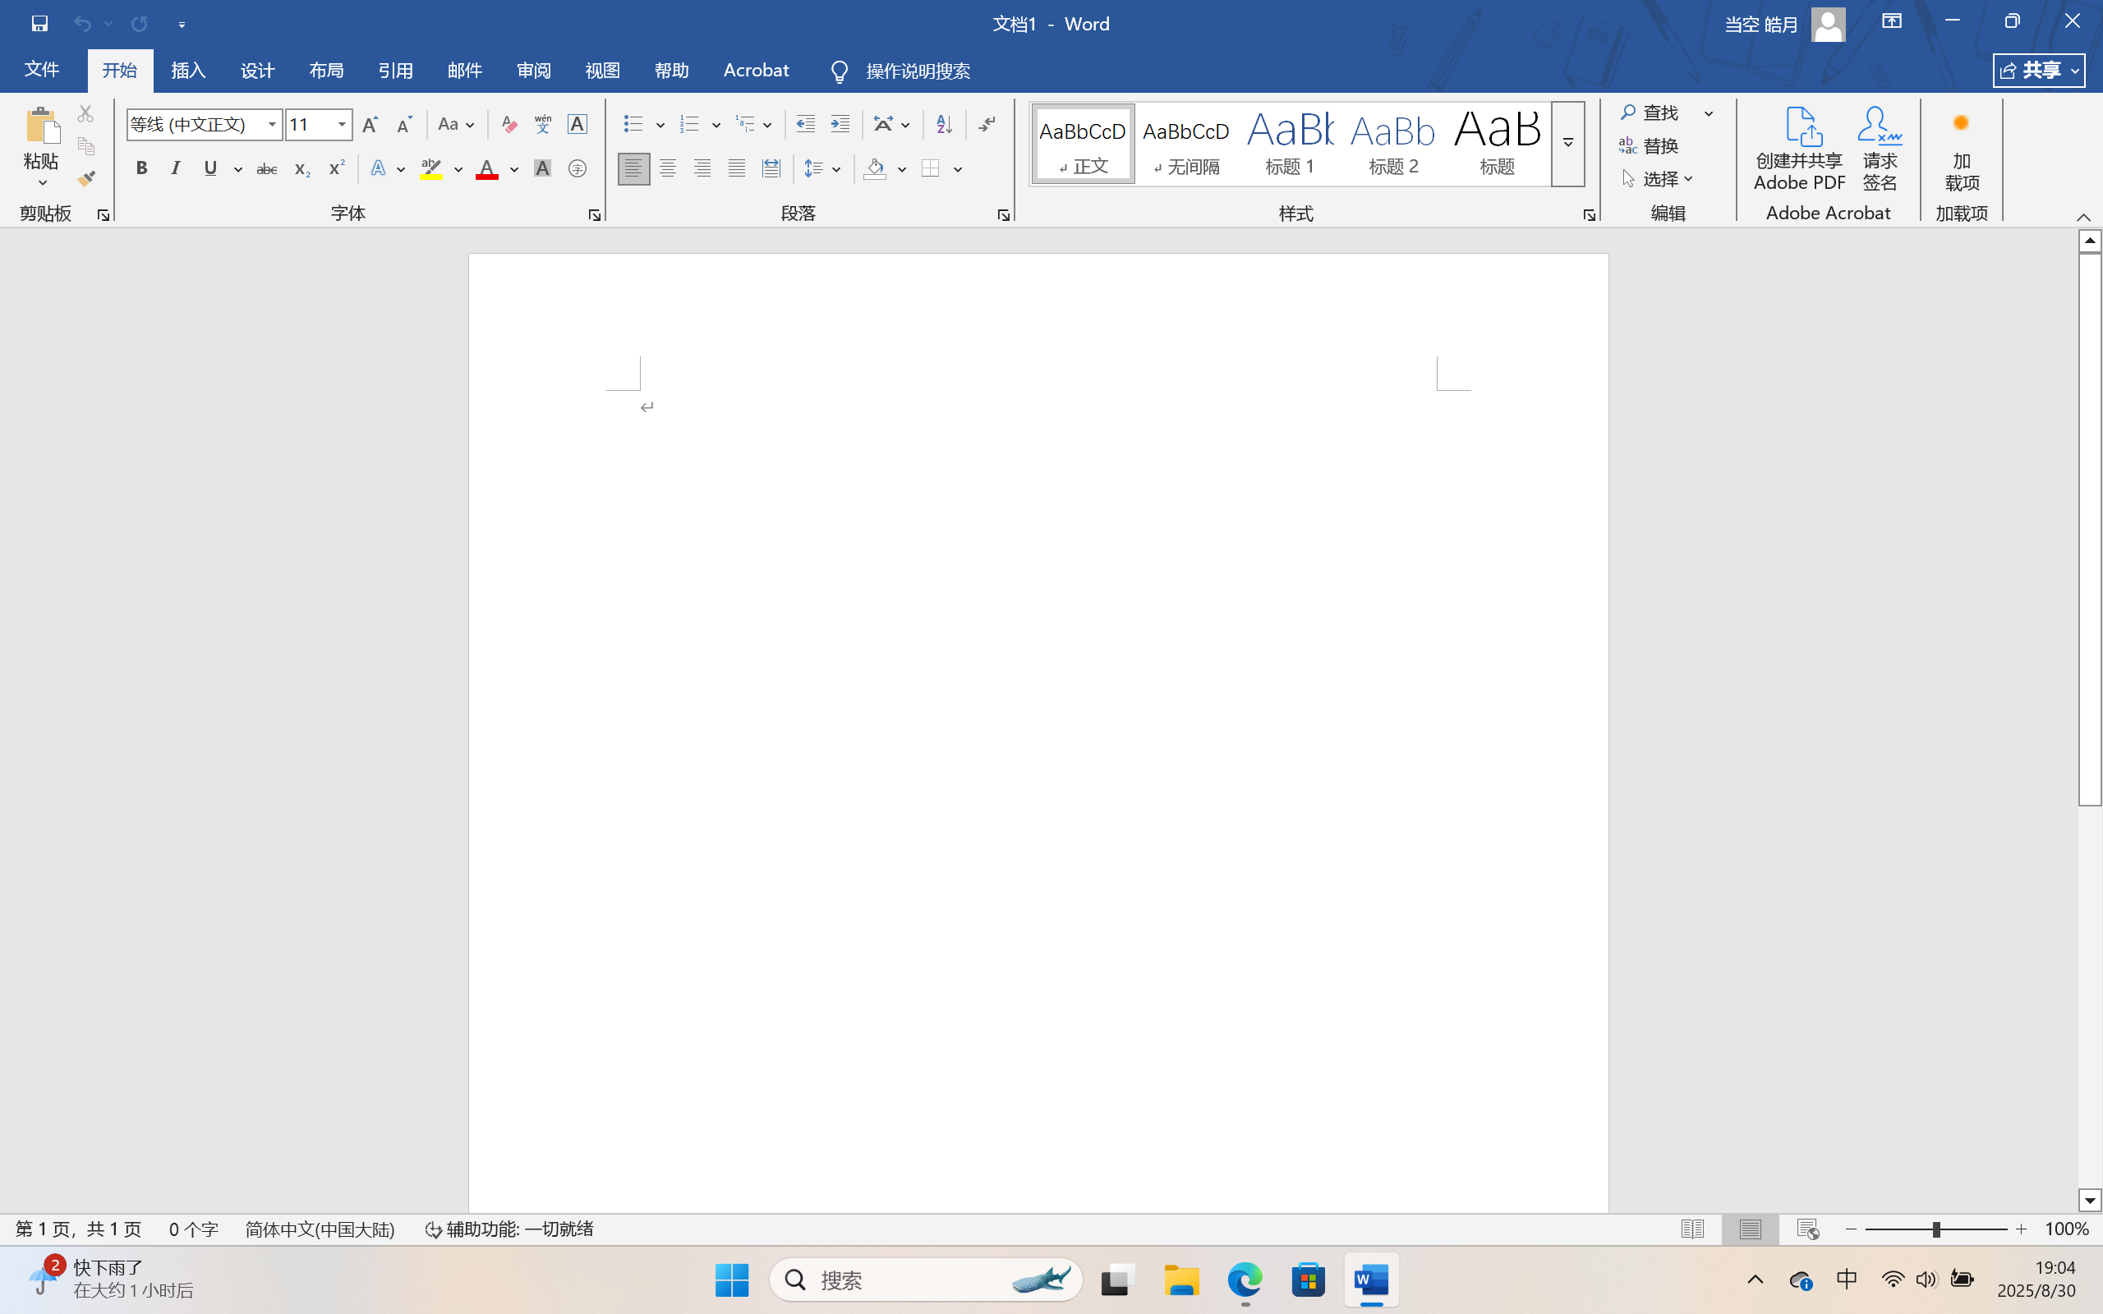Open the font name dropdown
Screen dimensions: 2103x1314
pos(272,124)
